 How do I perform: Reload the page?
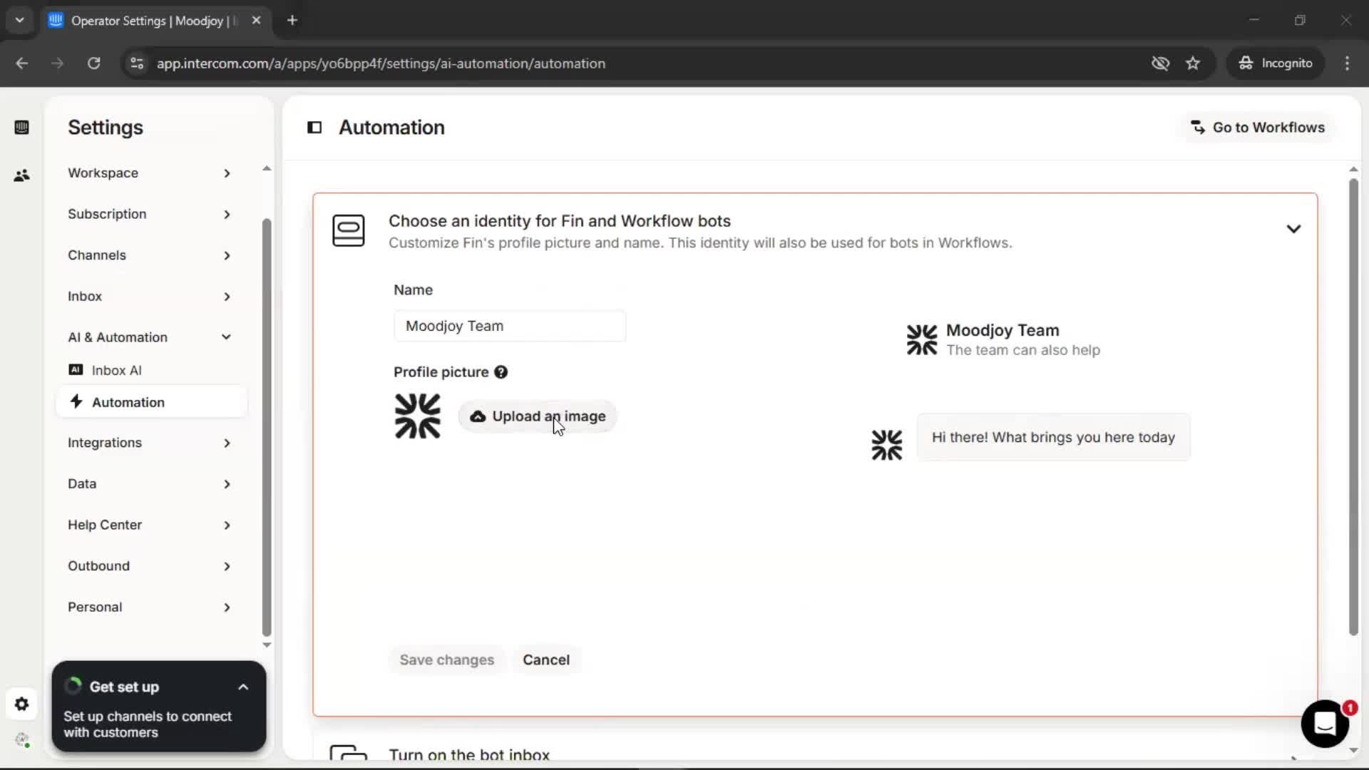pyautogui.click(x=93, y=63)
